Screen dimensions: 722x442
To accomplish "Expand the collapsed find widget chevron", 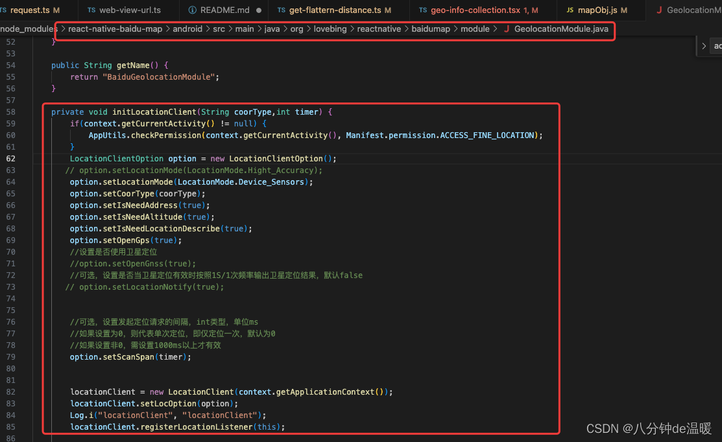I will 704,46.
